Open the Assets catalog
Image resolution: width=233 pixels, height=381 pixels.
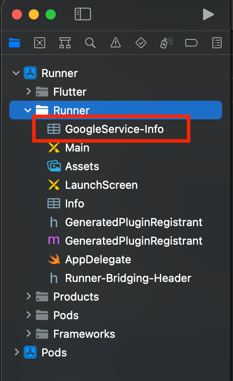pyautogui.click(x=82, y=166)
